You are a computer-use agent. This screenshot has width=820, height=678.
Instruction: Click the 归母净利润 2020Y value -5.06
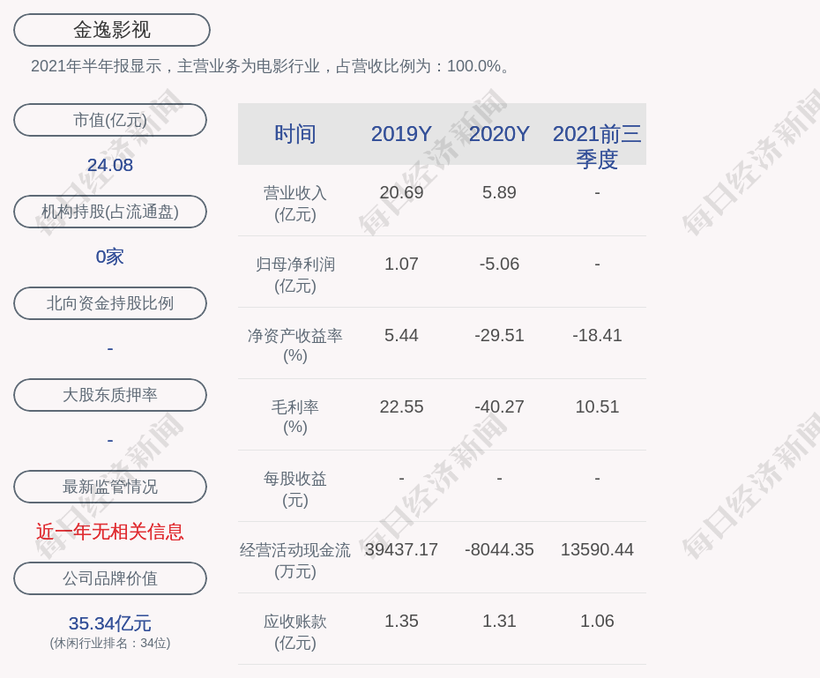pos(499,264)
